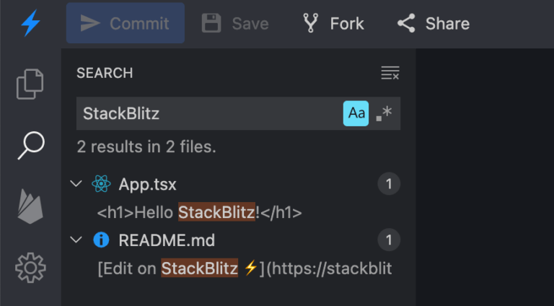Collapse the App.tsx results group
Image resolution: width=554 pixels, height=306 pixels.
point(76,184)
